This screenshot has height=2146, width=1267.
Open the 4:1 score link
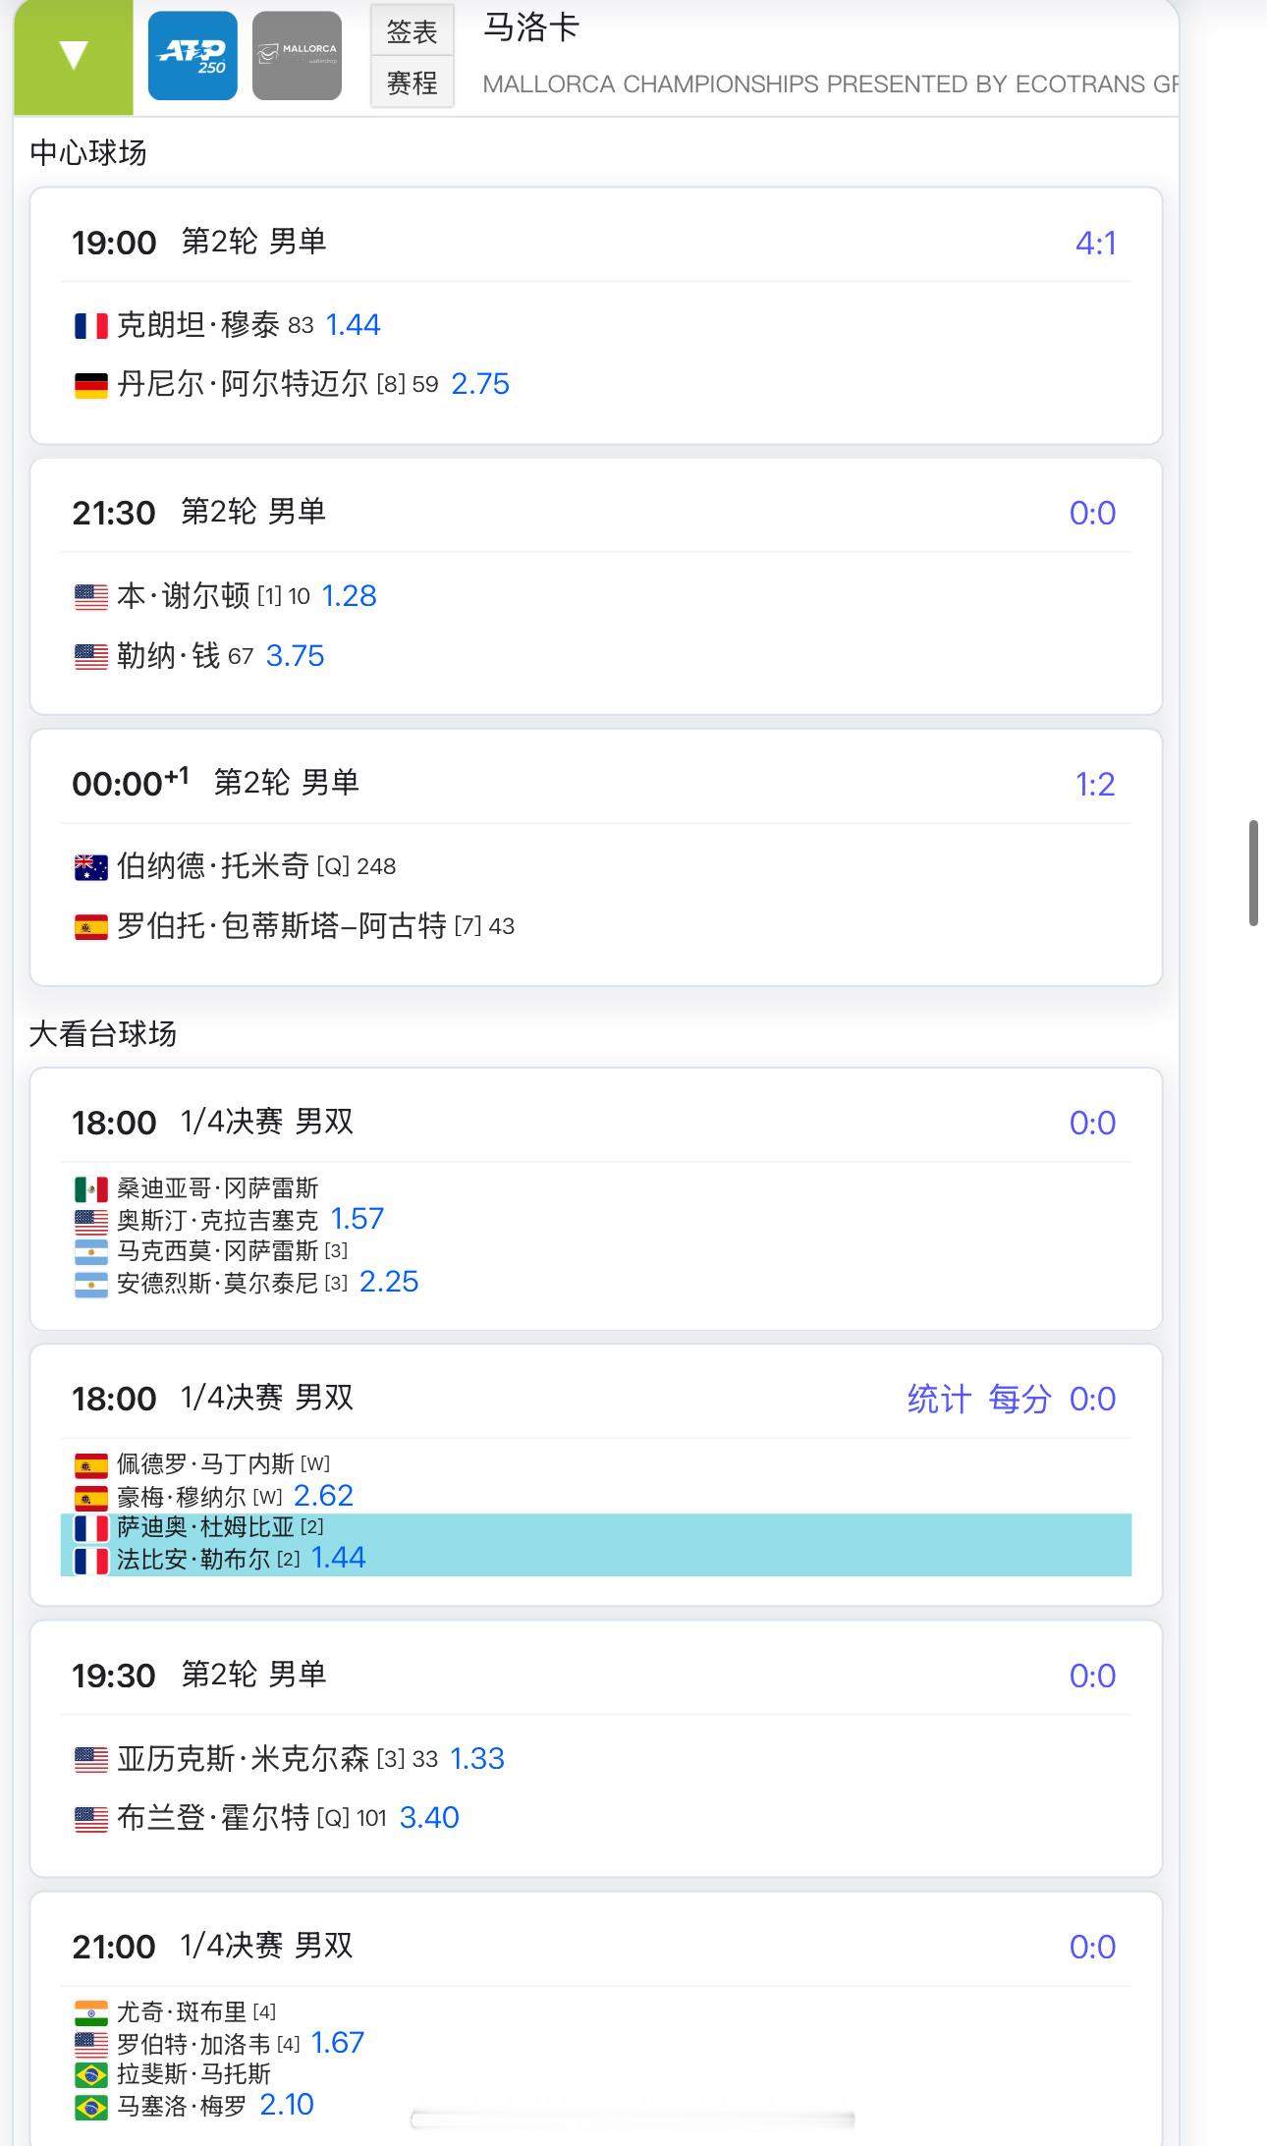1095,243
